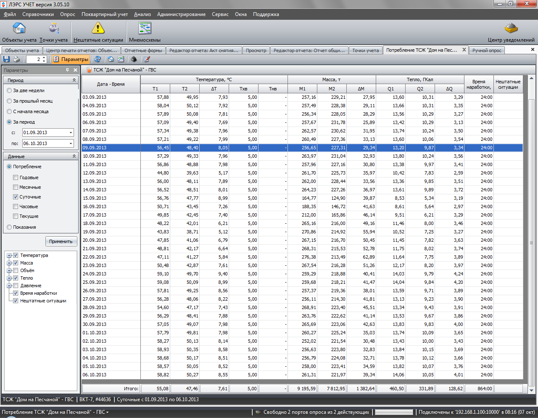
Task: Open start date dropdown 01.09.2013
Action: point(71,132)
